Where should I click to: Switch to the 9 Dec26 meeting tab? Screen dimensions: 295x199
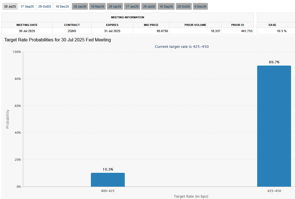point(200,6)
